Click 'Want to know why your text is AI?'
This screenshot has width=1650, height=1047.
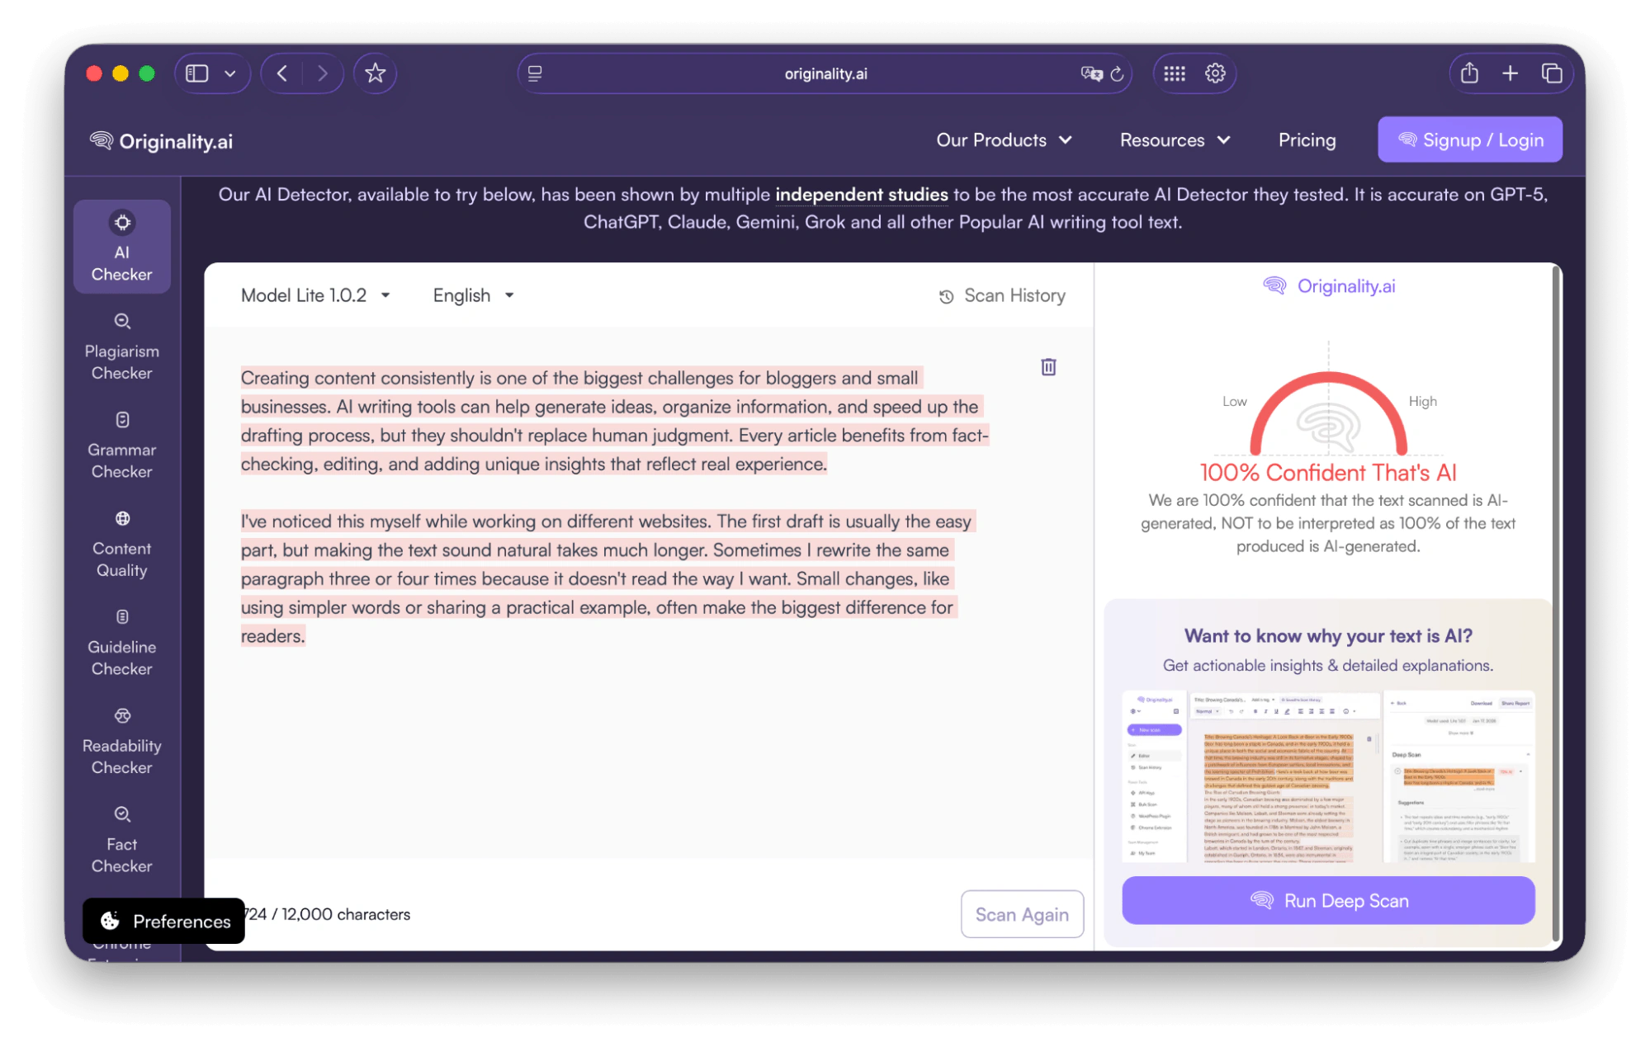click(x=1328, y=636)
